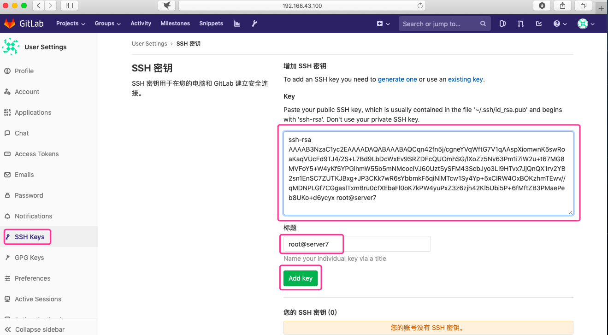Open the Projects dropdown menu
The height and width of the screenshot is (335, 608).
[x=71, y=24]
